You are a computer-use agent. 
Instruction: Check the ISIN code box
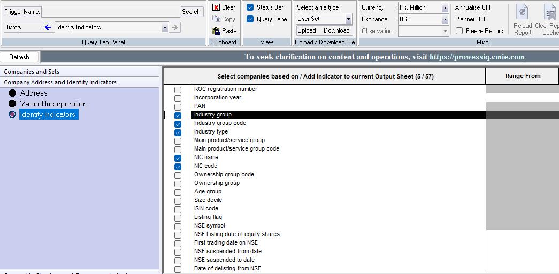click(178, 209)
